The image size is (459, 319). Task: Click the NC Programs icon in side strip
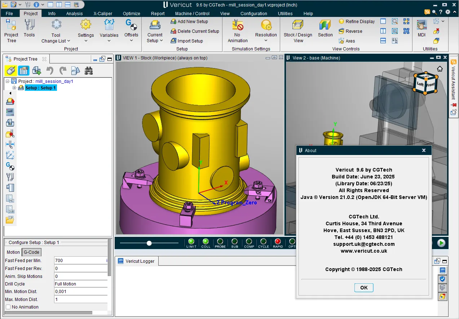(x=10, y=199)
